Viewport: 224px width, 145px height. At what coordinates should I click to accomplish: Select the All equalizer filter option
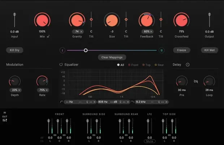pyautogui.click(x=120, y=65)
